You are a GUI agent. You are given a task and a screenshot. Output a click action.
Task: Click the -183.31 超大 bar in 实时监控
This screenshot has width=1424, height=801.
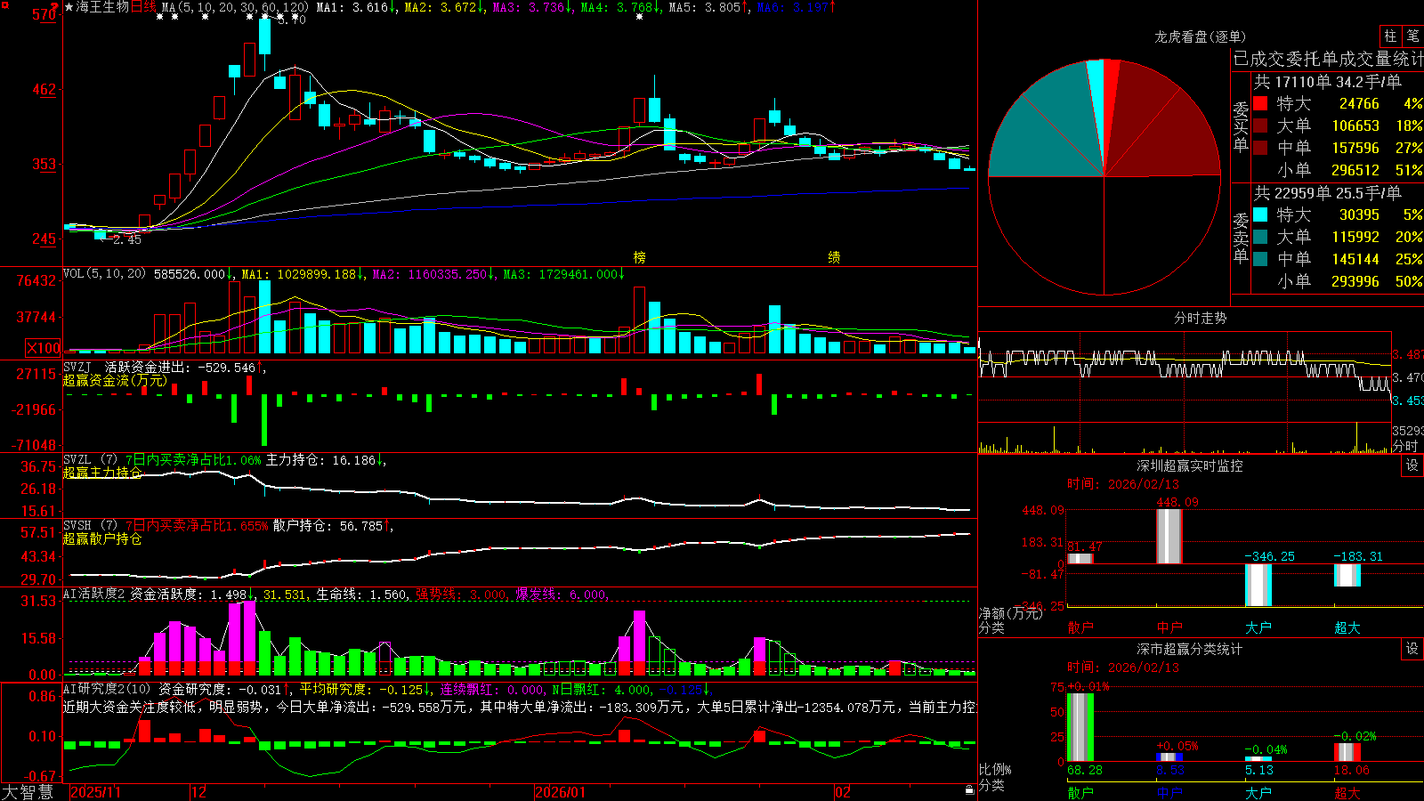coord(1347,575)
